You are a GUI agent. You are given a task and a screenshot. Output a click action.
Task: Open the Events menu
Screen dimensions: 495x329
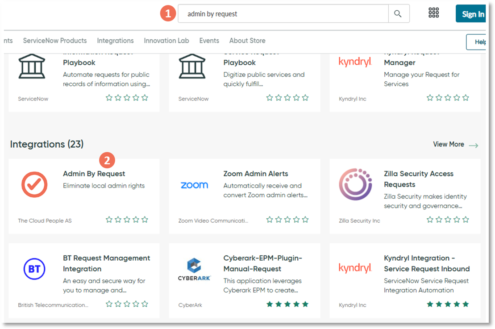(209, 41)
